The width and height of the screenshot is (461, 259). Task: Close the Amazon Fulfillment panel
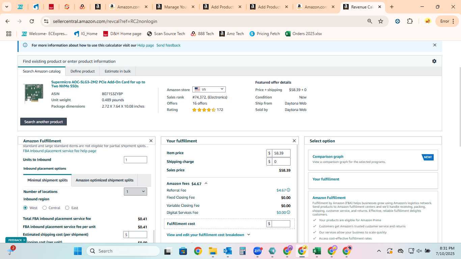[x=151, y=141]
